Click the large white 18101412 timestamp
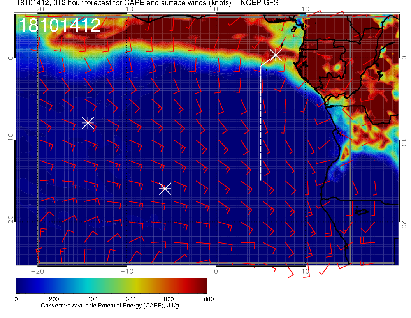This screenshot has height=318, width=411. tap(60, 25)
